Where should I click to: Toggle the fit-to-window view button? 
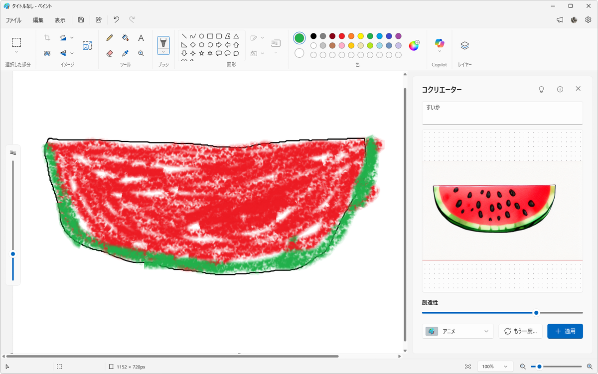click(x=467, y=367)
